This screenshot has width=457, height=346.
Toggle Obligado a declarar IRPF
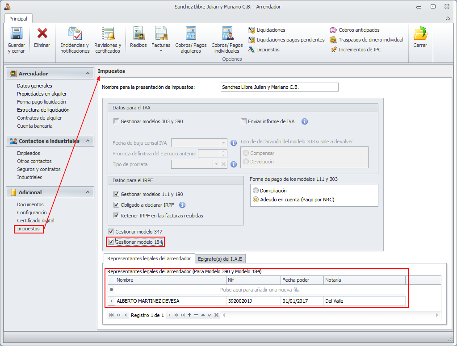tap(117, 205)
